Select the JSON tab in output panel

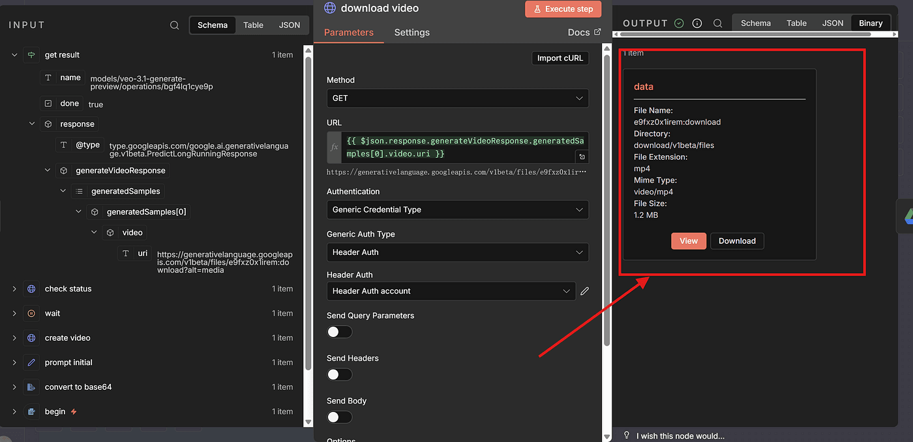[832, 23]
